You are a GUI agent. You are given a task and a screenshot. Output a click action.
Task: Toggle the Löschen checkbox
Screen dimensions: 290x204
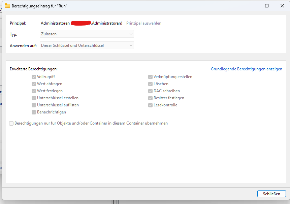150,84
